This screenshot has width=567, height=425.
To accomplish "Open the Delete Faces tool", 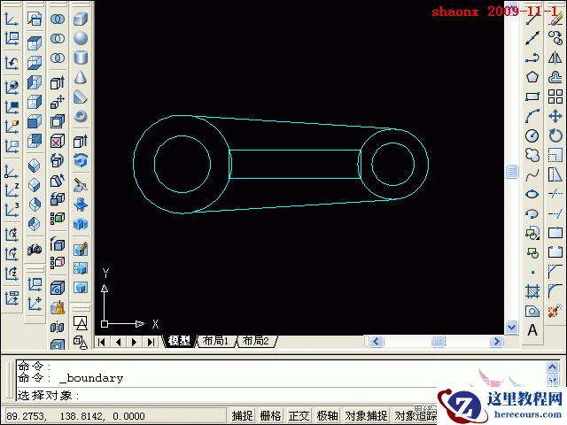I will click(58, 141).
